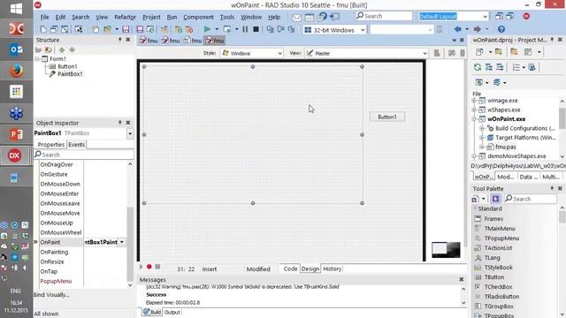Pin the Object Inspector panel

120,123
